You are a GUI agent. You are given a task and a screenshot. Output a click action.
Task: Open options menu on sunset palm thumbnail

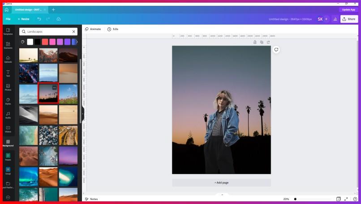pyautogui.click(x=55, y=88)
